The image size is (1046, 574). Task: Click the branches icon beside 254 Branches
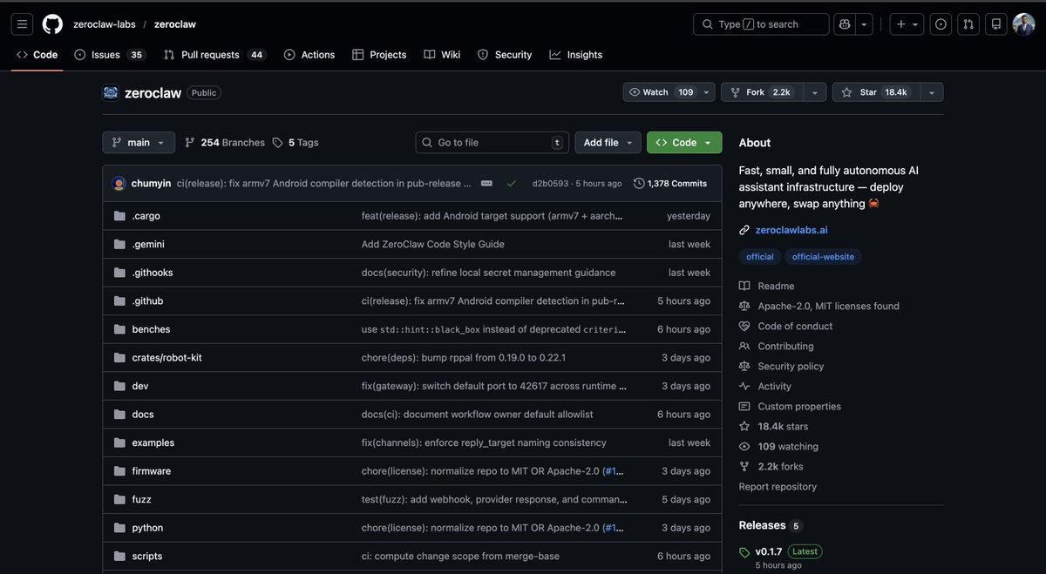coord(190,143)
